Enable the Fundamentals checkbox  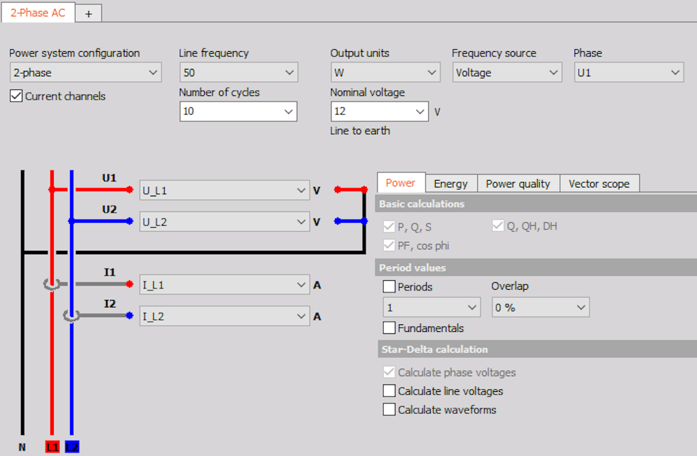click(x=389, y=328)
